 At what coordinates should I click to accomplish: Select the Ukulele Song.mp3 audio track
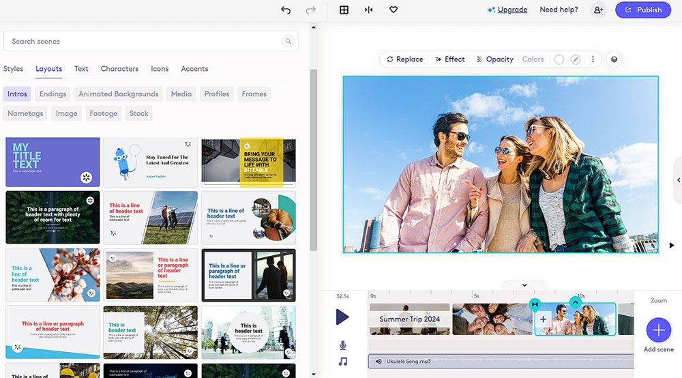coord(501,362)
